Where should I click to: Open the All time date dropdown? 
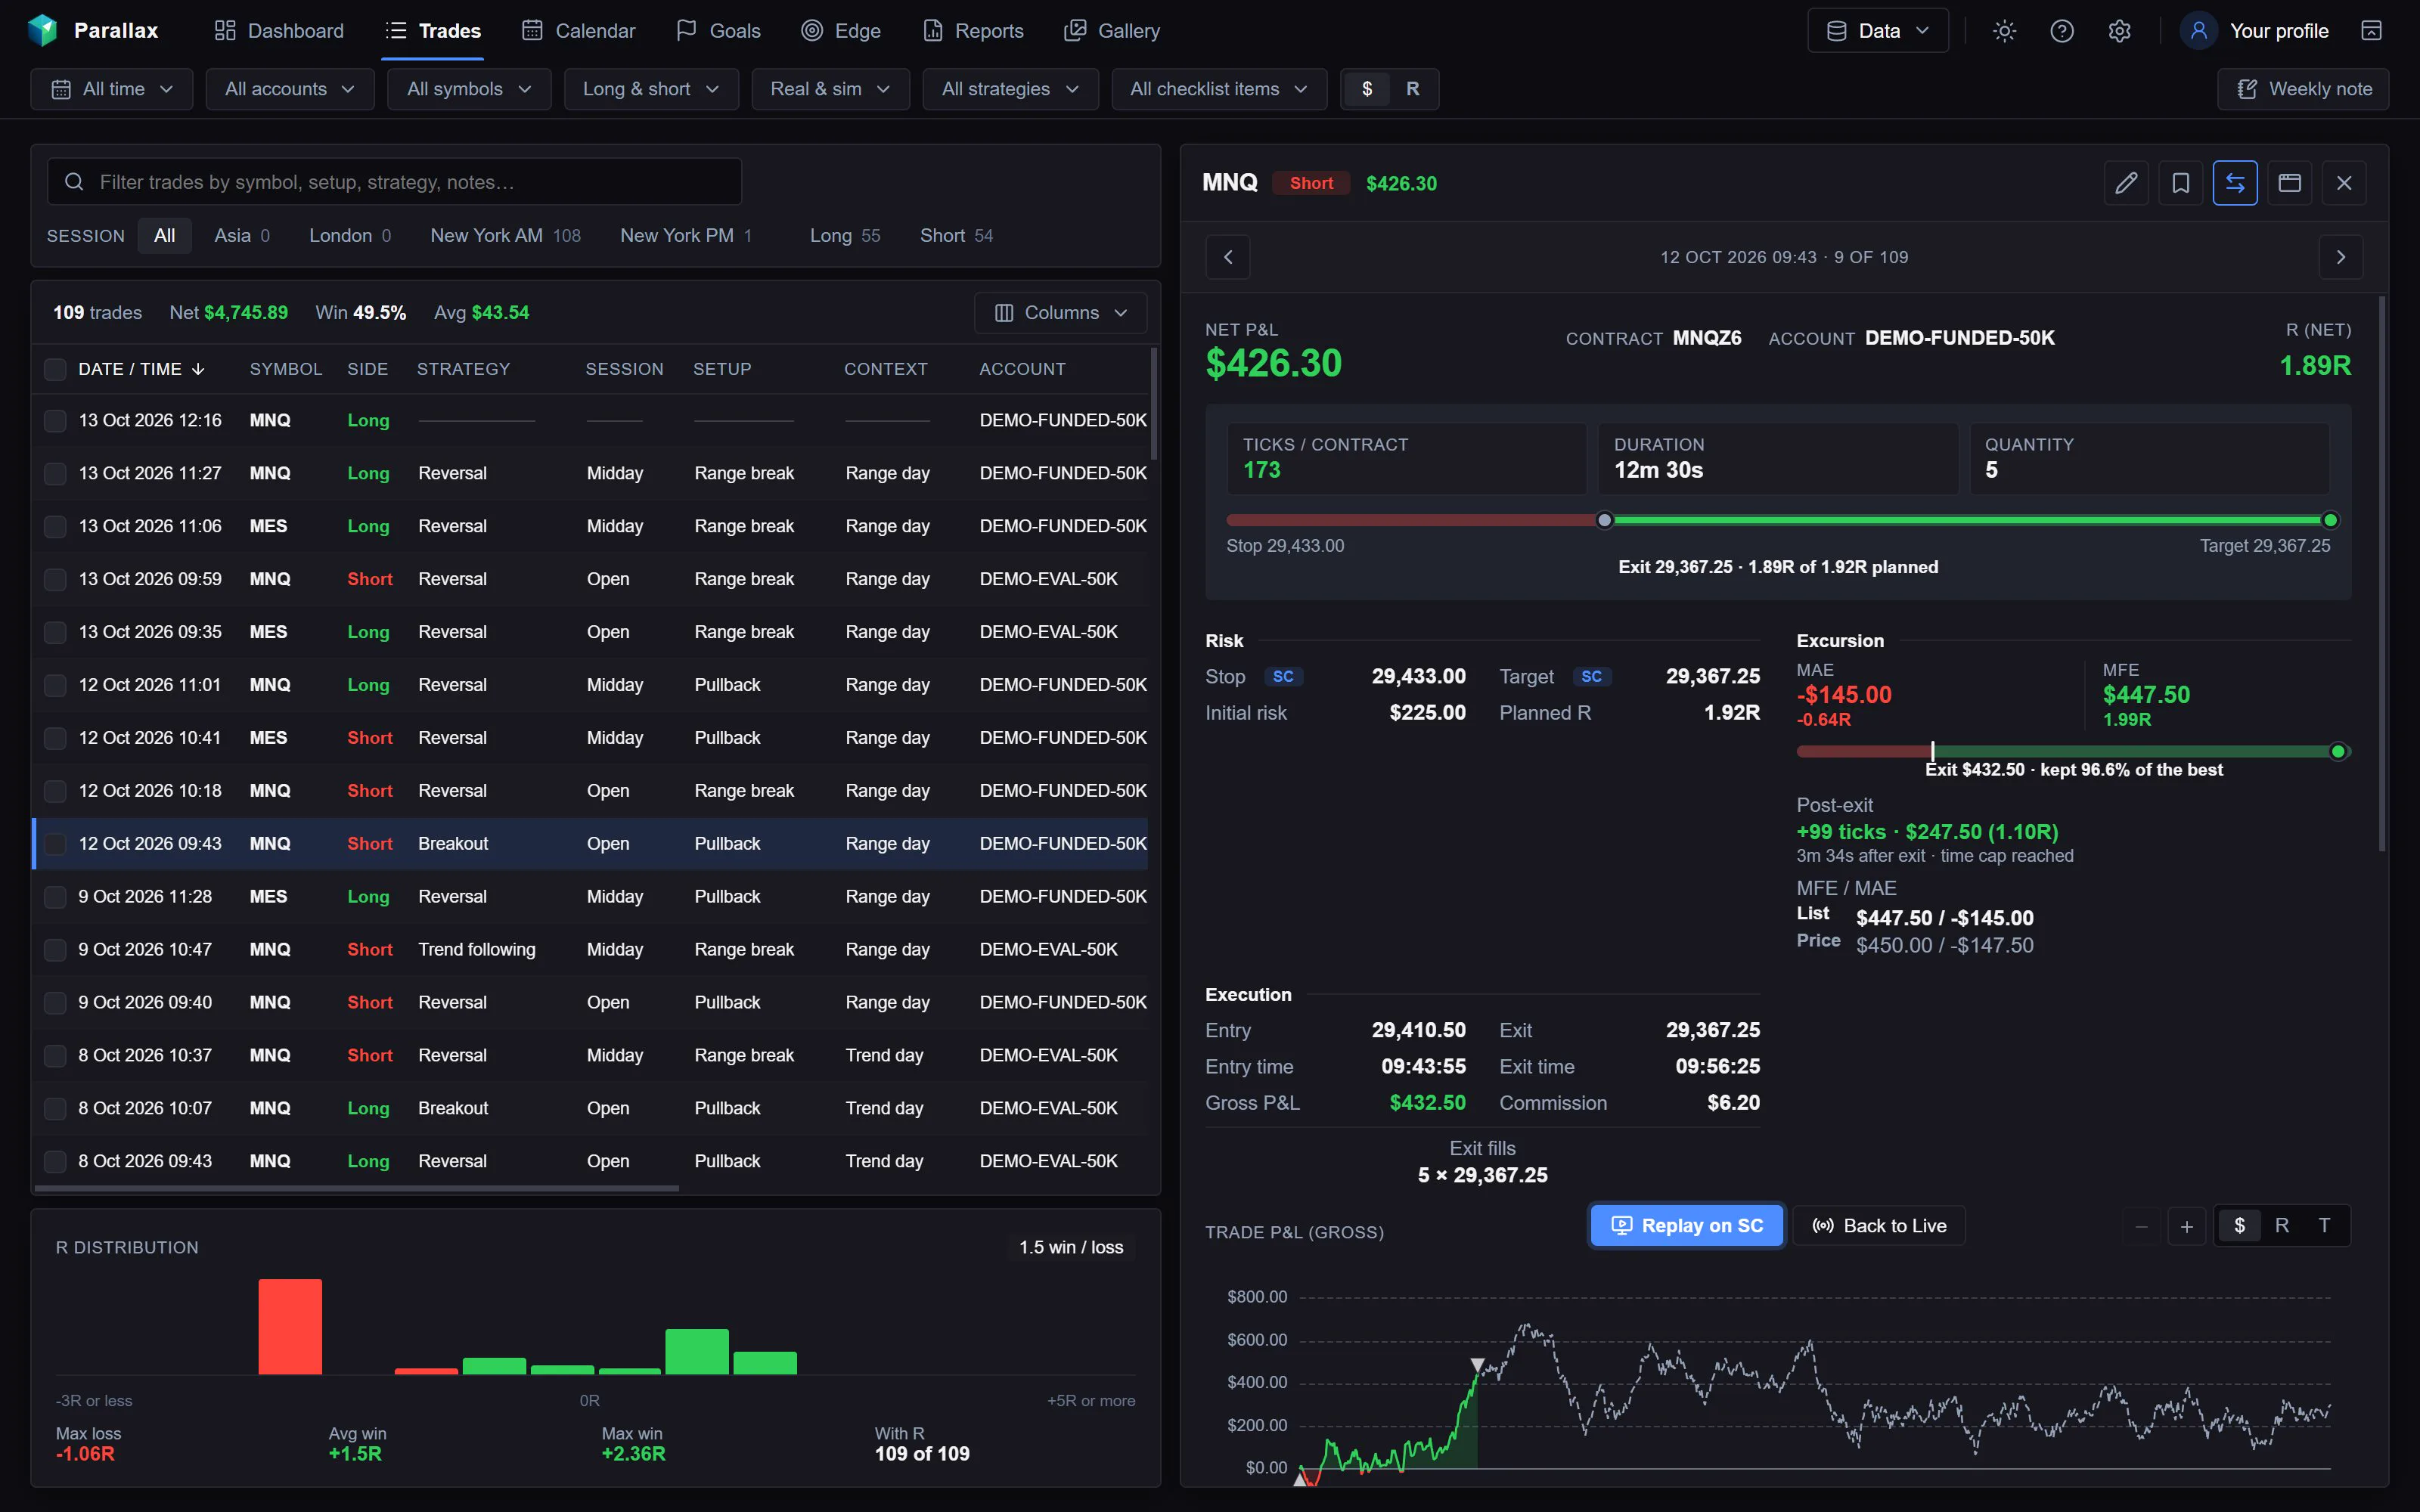click(112, 89)
